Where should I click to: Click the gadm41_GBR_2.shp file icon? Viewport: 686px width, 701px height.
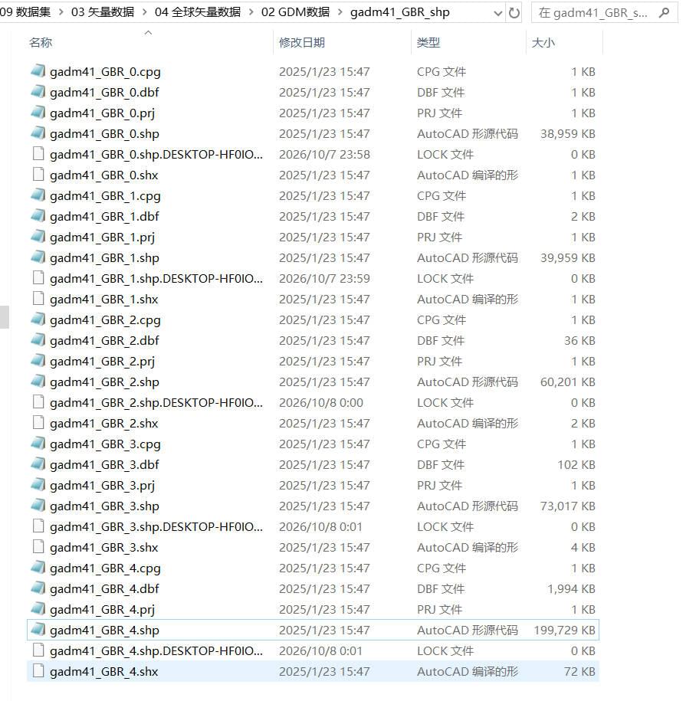pos(38,382)
